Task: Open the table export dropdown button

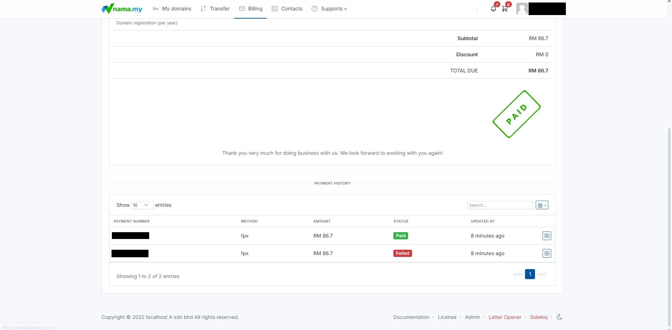Action: point(541,205)
